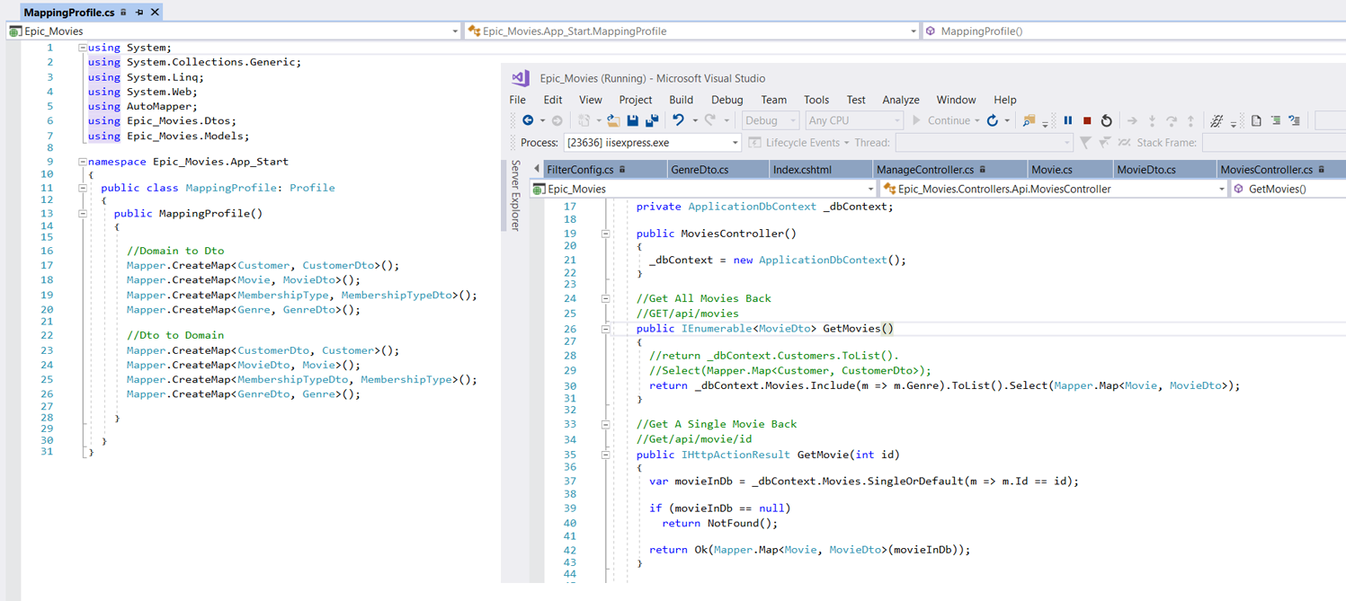Restart debugging with circular arrow icon
The image size is (1346, 601).
pos(1106,120)
